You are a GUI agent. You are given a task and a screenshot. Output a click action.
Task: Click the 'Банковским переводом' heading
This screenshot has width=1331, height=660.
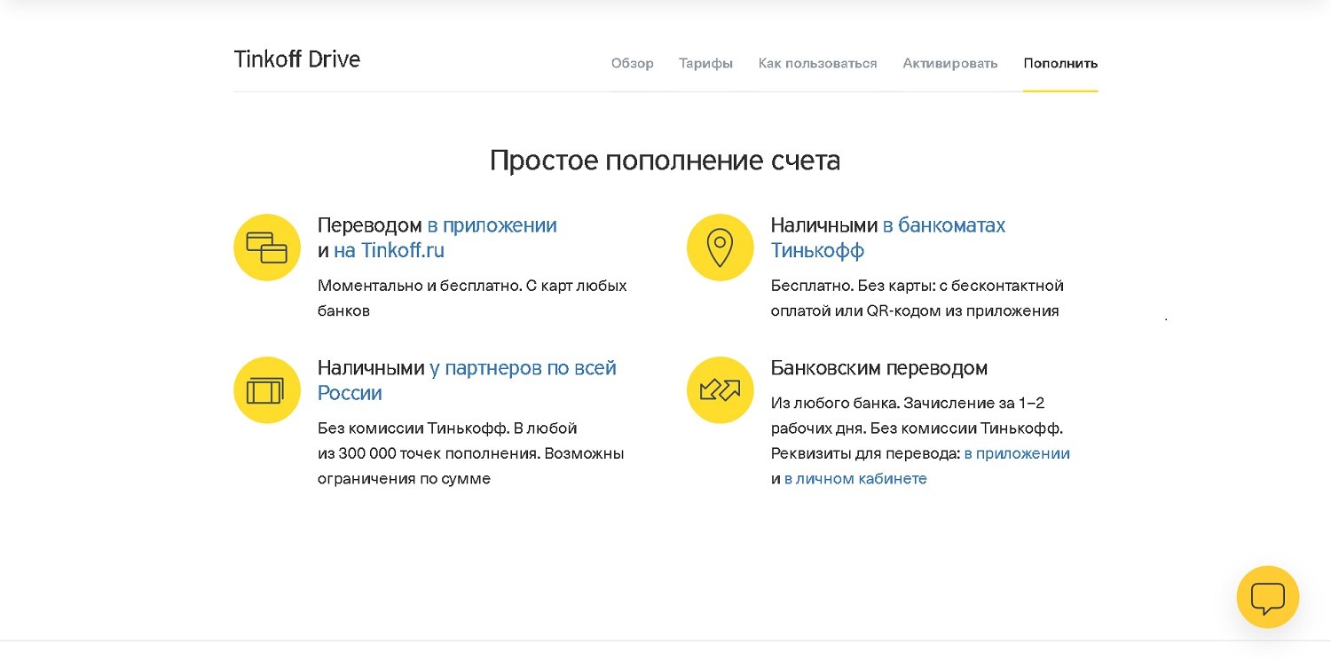click(878, 368)
